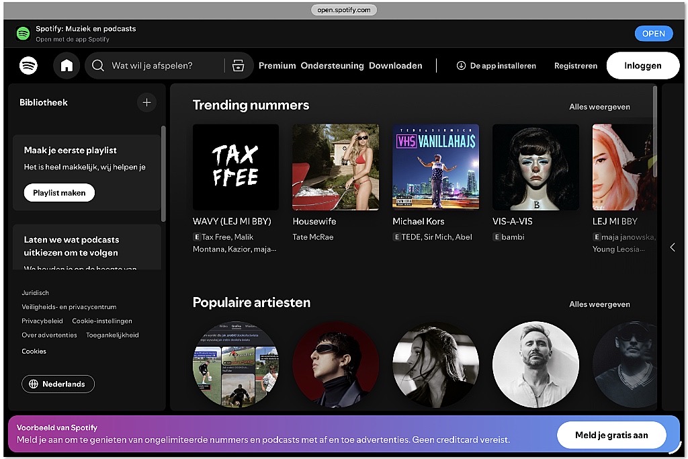Click the Tate McRae artist name

click(x=313, y=237)
